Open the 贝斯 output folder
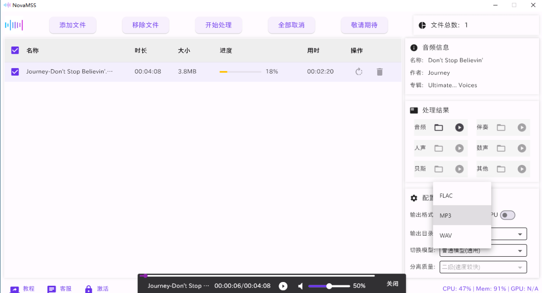 coord(439,169)
